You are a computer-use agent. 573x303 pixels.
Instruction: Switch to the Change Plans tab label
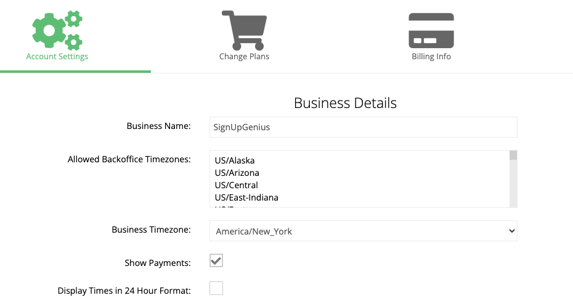click(x=244, y=56)
